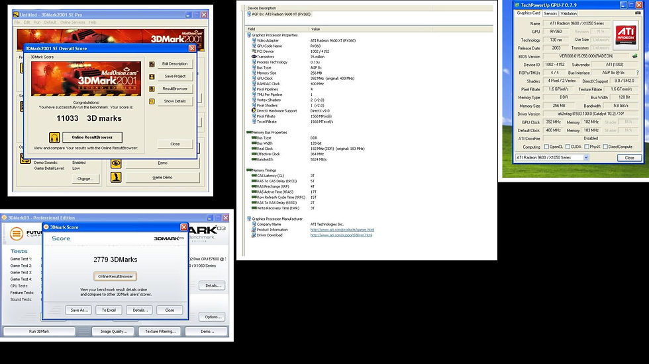Click Details... button in the 3DMark Score dialog
The width and height of the screenshot is (649, 364).
(x=140, y=310)
